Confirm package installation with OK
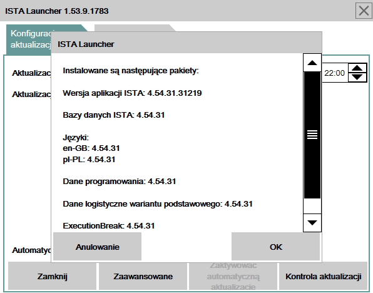The image size is (373, 293). (276, 247)
